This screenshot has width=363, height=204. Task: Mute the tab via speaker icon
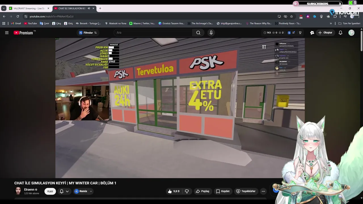89,8
